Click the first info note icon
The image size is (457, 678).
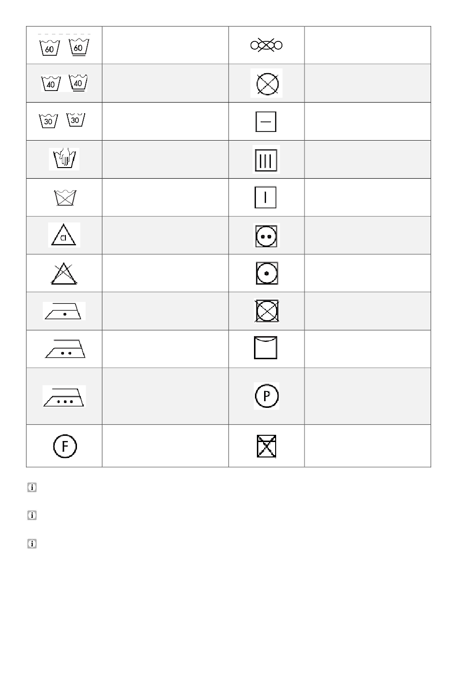[x=32, y=488]
